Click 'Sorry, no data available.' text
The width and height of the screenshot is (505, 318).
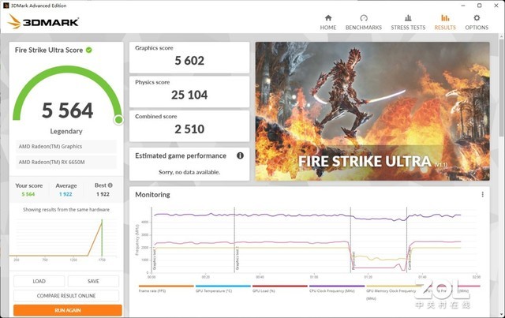[x=189, y=172]
